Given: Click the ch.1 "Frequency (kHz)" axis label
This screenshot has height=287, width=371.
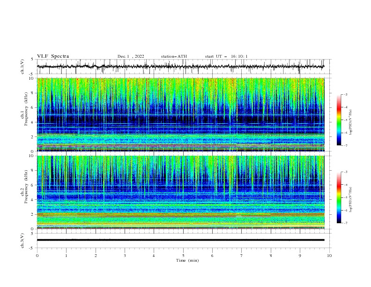Looking at the screenshot, I should (x=26, y=108).
